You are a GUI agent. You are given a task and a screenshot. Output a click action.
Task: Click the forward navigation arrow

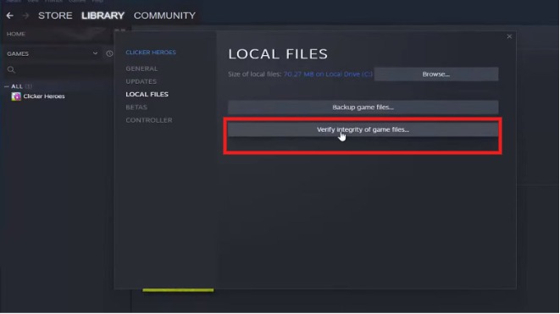[25, 15]
